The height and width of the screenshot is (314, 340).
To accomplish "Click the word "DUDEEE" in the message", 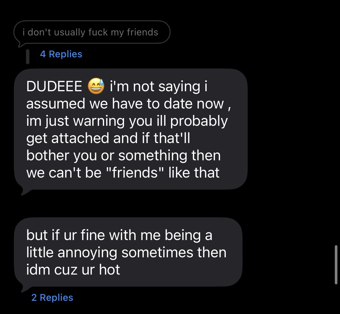I will [54, 87].
